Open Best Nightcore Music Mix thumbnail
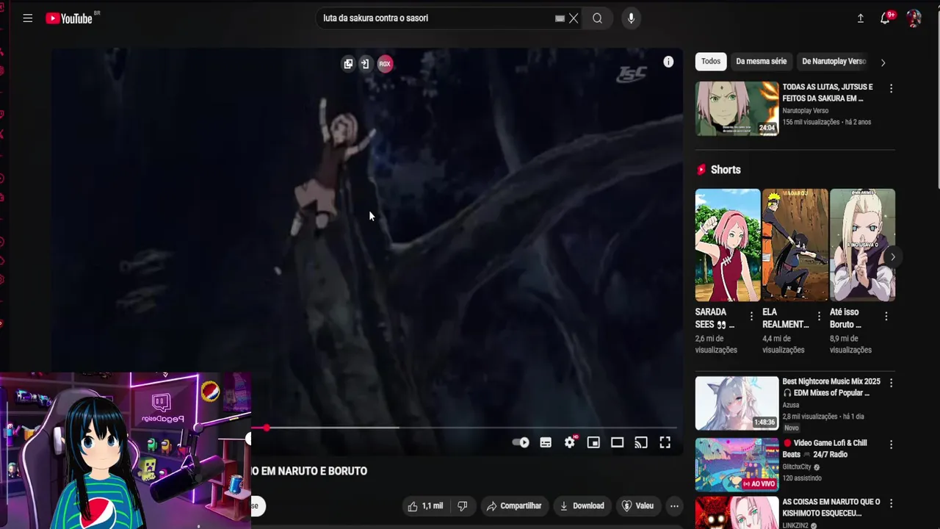 coord(737,403)
